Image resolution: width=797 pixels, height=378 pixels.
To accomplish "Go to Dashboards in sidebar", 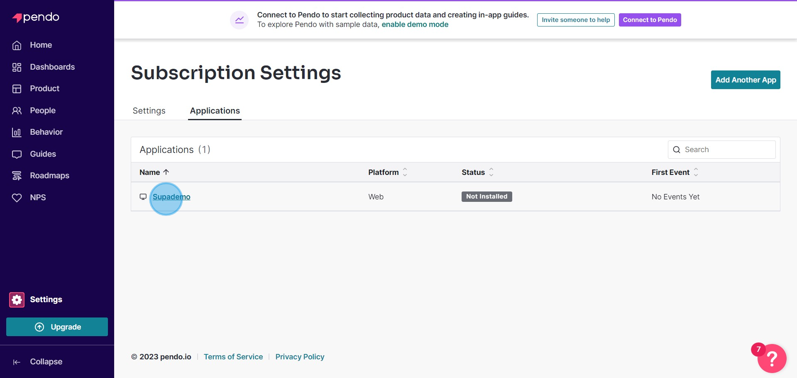I will 52,67.
